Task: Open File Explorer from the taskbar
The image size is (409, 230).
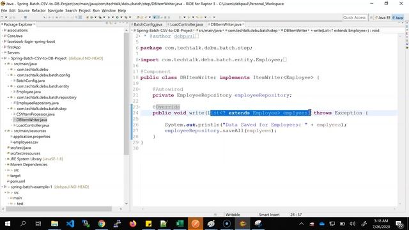Action: (x=54, y=224)
